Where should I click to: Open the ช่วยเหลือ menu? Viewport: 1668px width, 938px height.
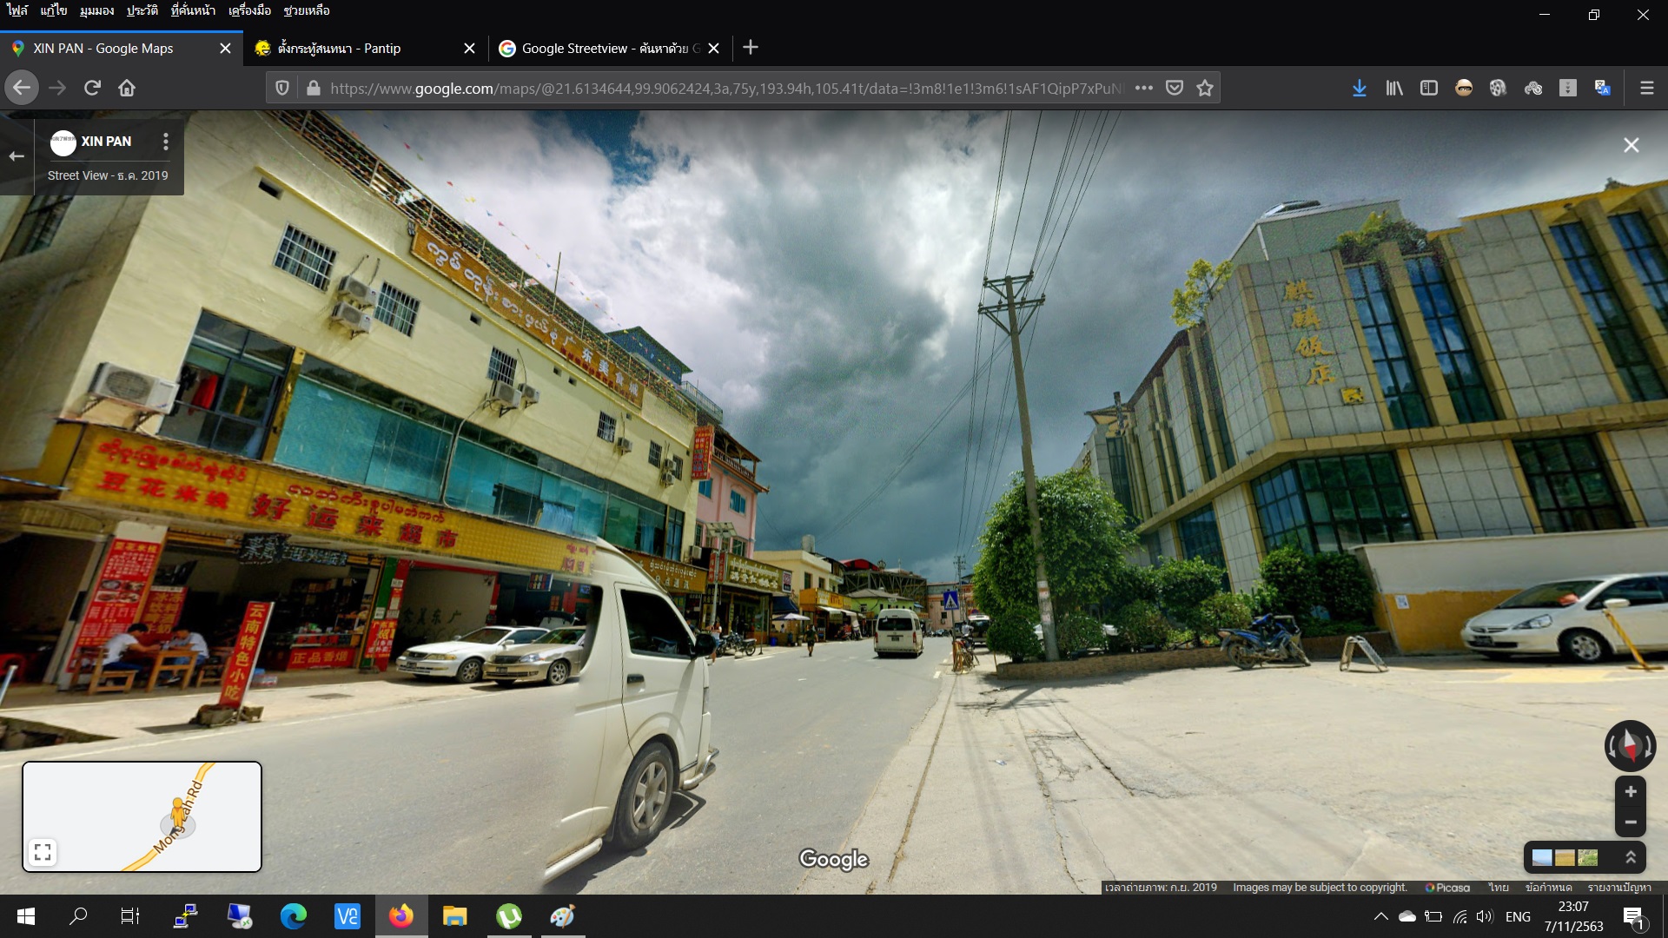point(307,10)
